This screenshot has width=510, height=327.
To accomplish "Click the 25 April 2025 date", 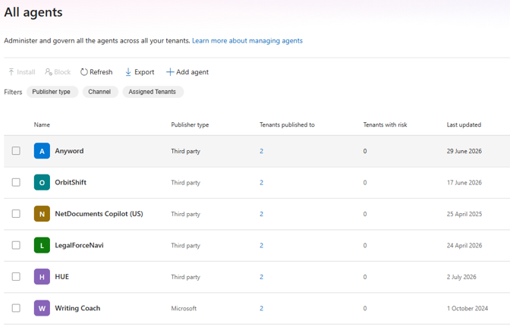I will coord(464,214).
